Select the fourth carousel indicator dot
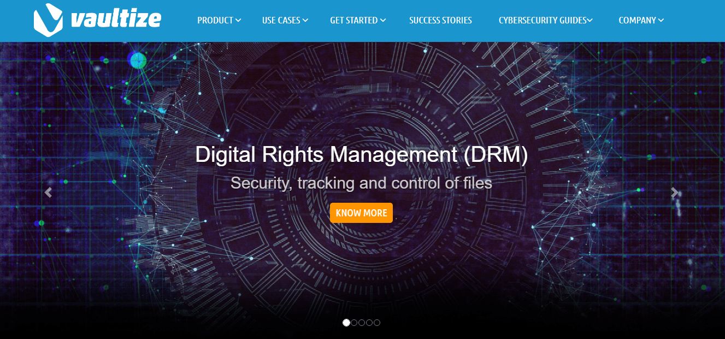Viewport: 725px width, 339px height. tap(369, 323)
